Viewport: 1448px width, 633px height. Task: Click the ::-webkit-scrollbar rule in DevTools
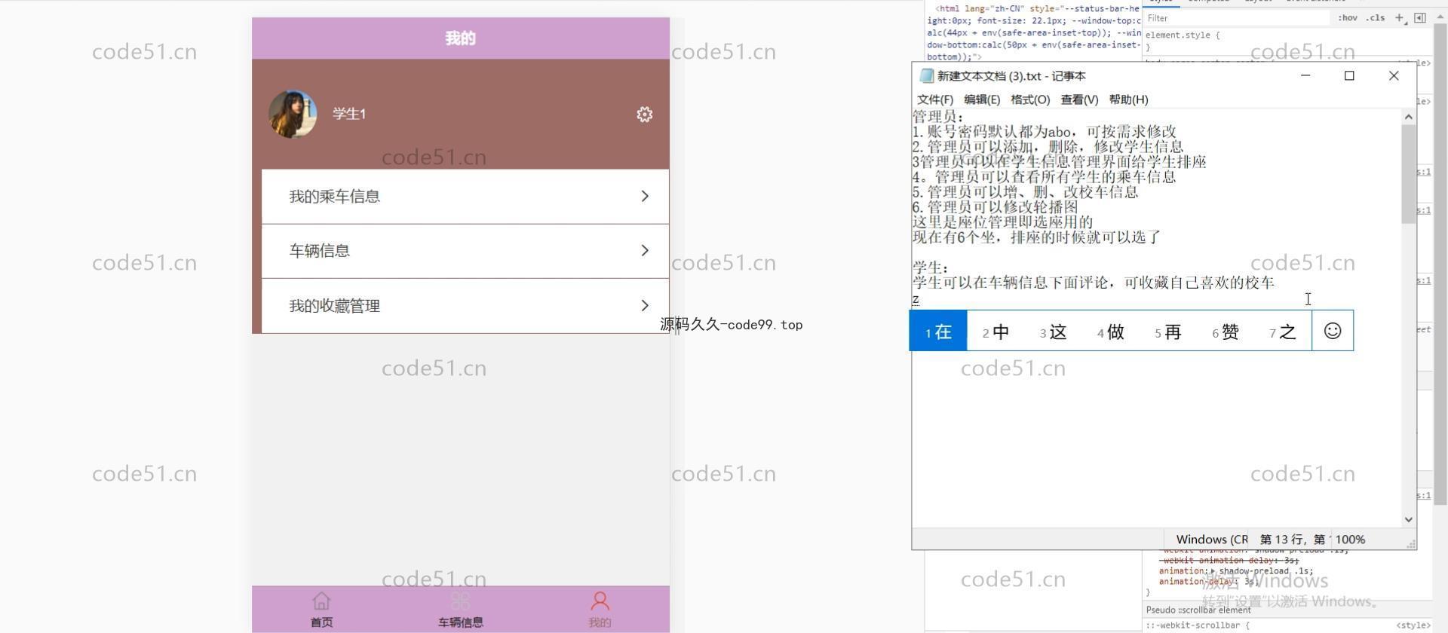1198,625
